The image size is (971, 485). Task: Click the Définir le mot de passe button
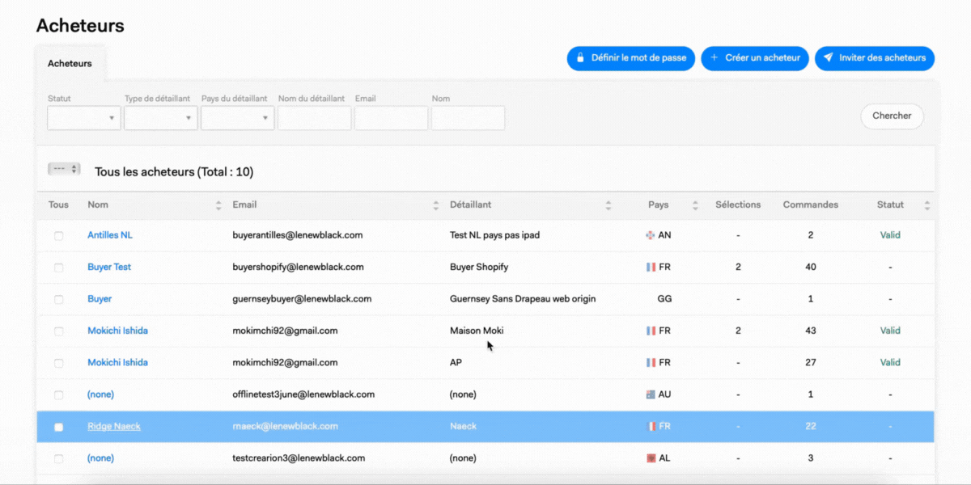(x=631, y=58)
